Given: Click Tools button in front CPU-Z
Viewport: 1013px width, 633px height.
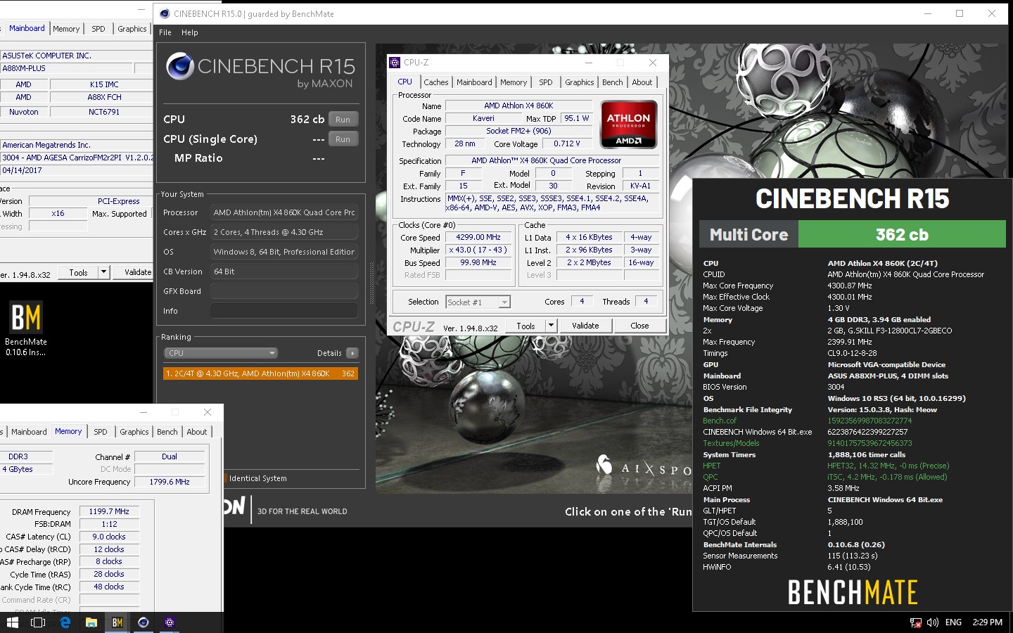Looking at the screenshot, I should point(525,326).
